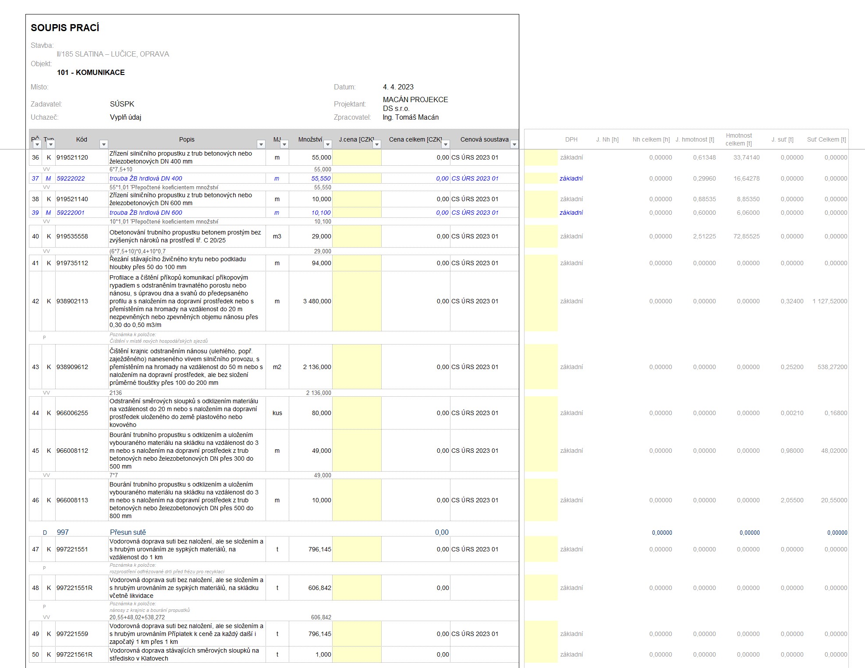
Task: Click code cell 997221551R in row 48
Action: [x=74, y=588]
